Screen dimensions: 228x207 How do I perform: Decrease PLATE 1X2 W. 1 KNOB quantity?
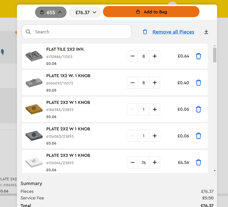(x=132, y=83)
